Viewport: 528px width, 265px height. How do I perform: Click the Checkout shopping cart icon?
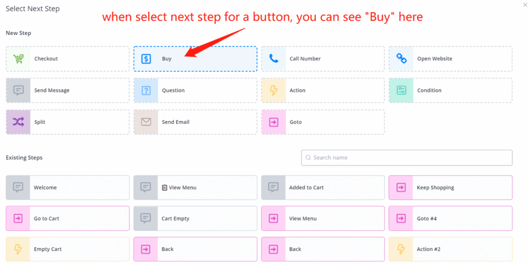[19, 59]
